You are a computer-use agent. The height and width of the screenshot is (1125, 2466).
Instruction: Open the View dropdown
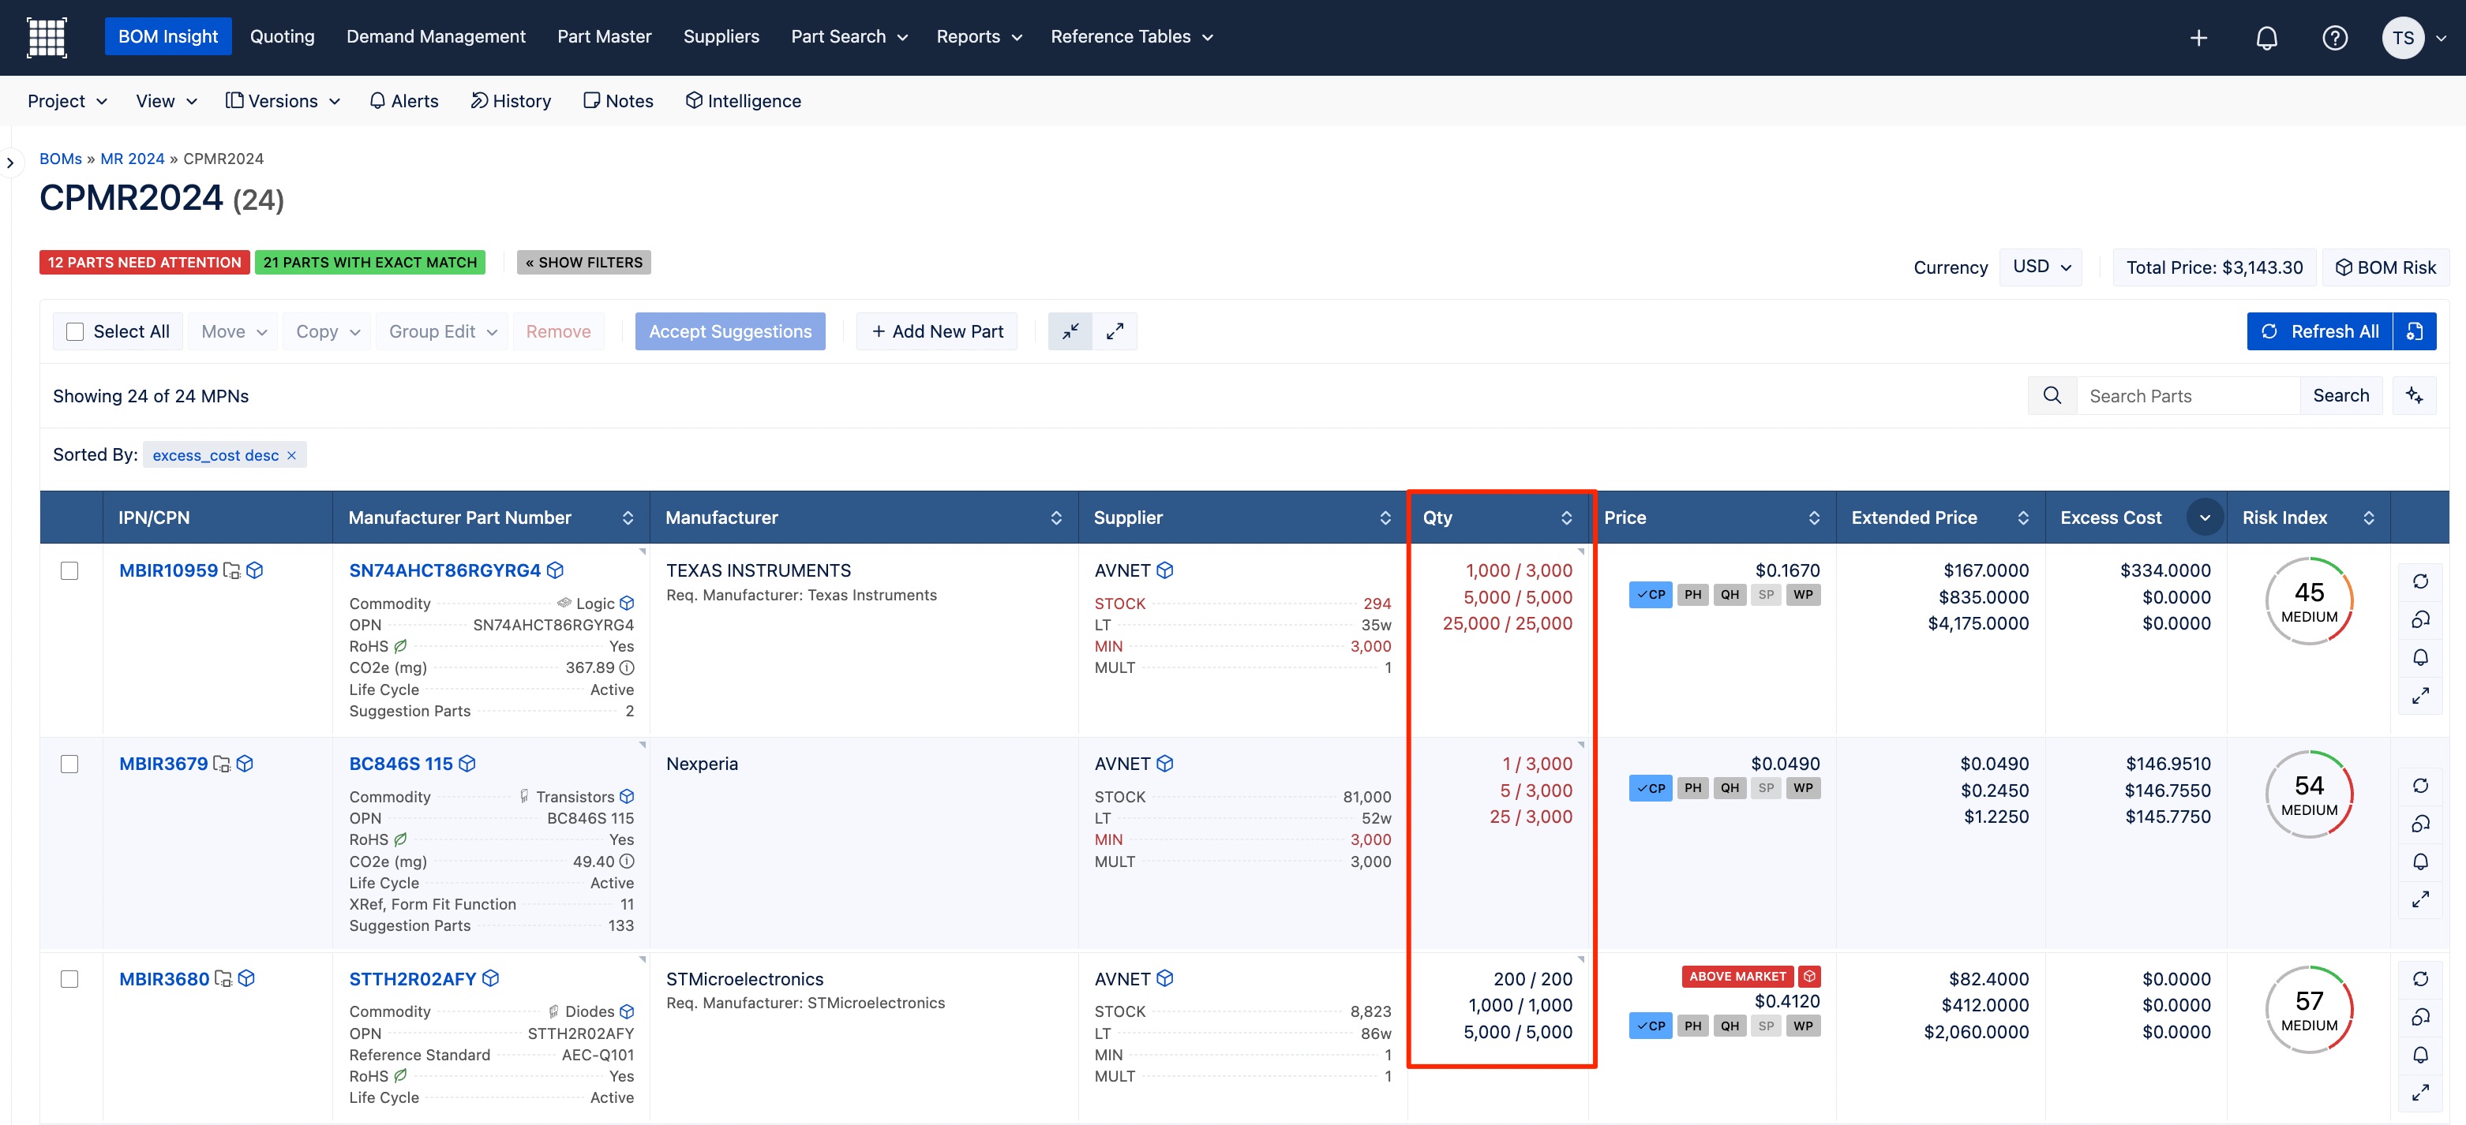pos(167,100)
